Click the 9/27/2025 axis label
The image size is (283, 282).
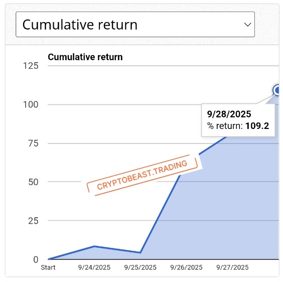pos(232,267)
